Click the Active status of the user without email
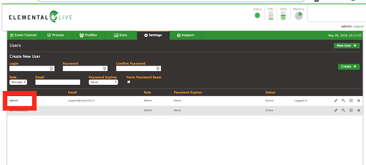The width and height of the screenshot is (366, 165). coord(269,110)
